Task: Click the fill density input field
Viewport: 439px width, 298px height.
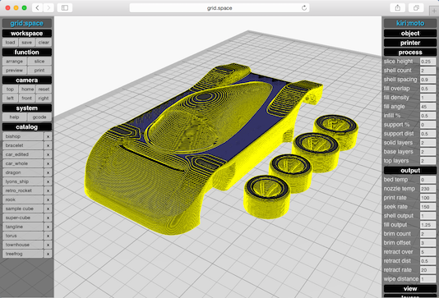Action: pyautogui.click(x=427, y=98)
